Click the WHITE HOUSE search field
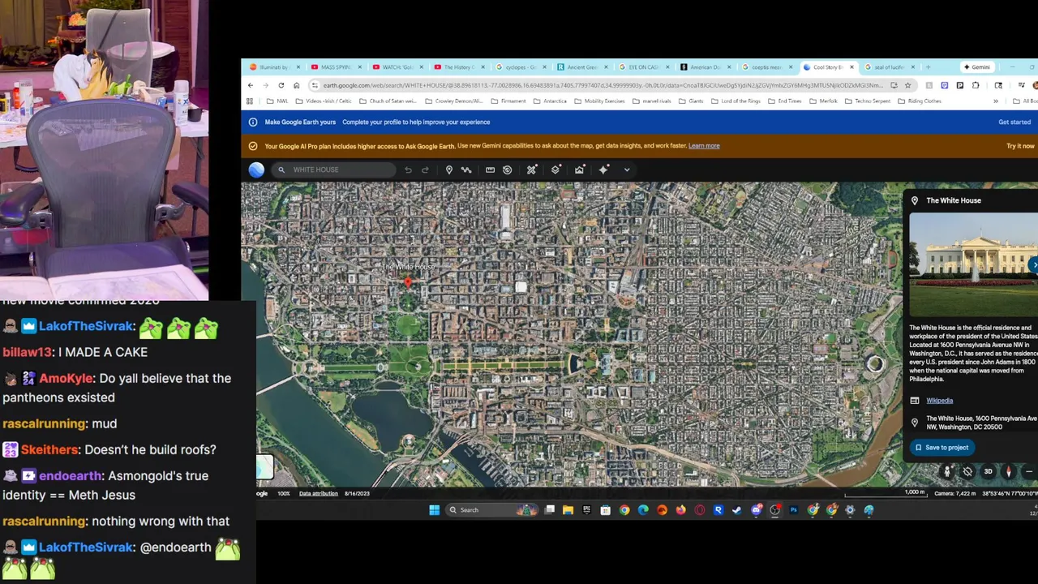Image resolution: width=1038 pixels, height=584 pixels. click(333, 170)
